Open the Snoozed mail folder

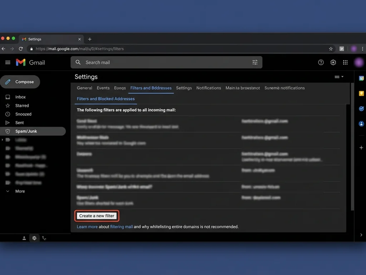(x=22, y=114)
